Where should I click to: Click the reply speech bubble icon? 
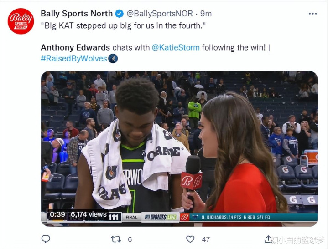(x=46, y=239)
